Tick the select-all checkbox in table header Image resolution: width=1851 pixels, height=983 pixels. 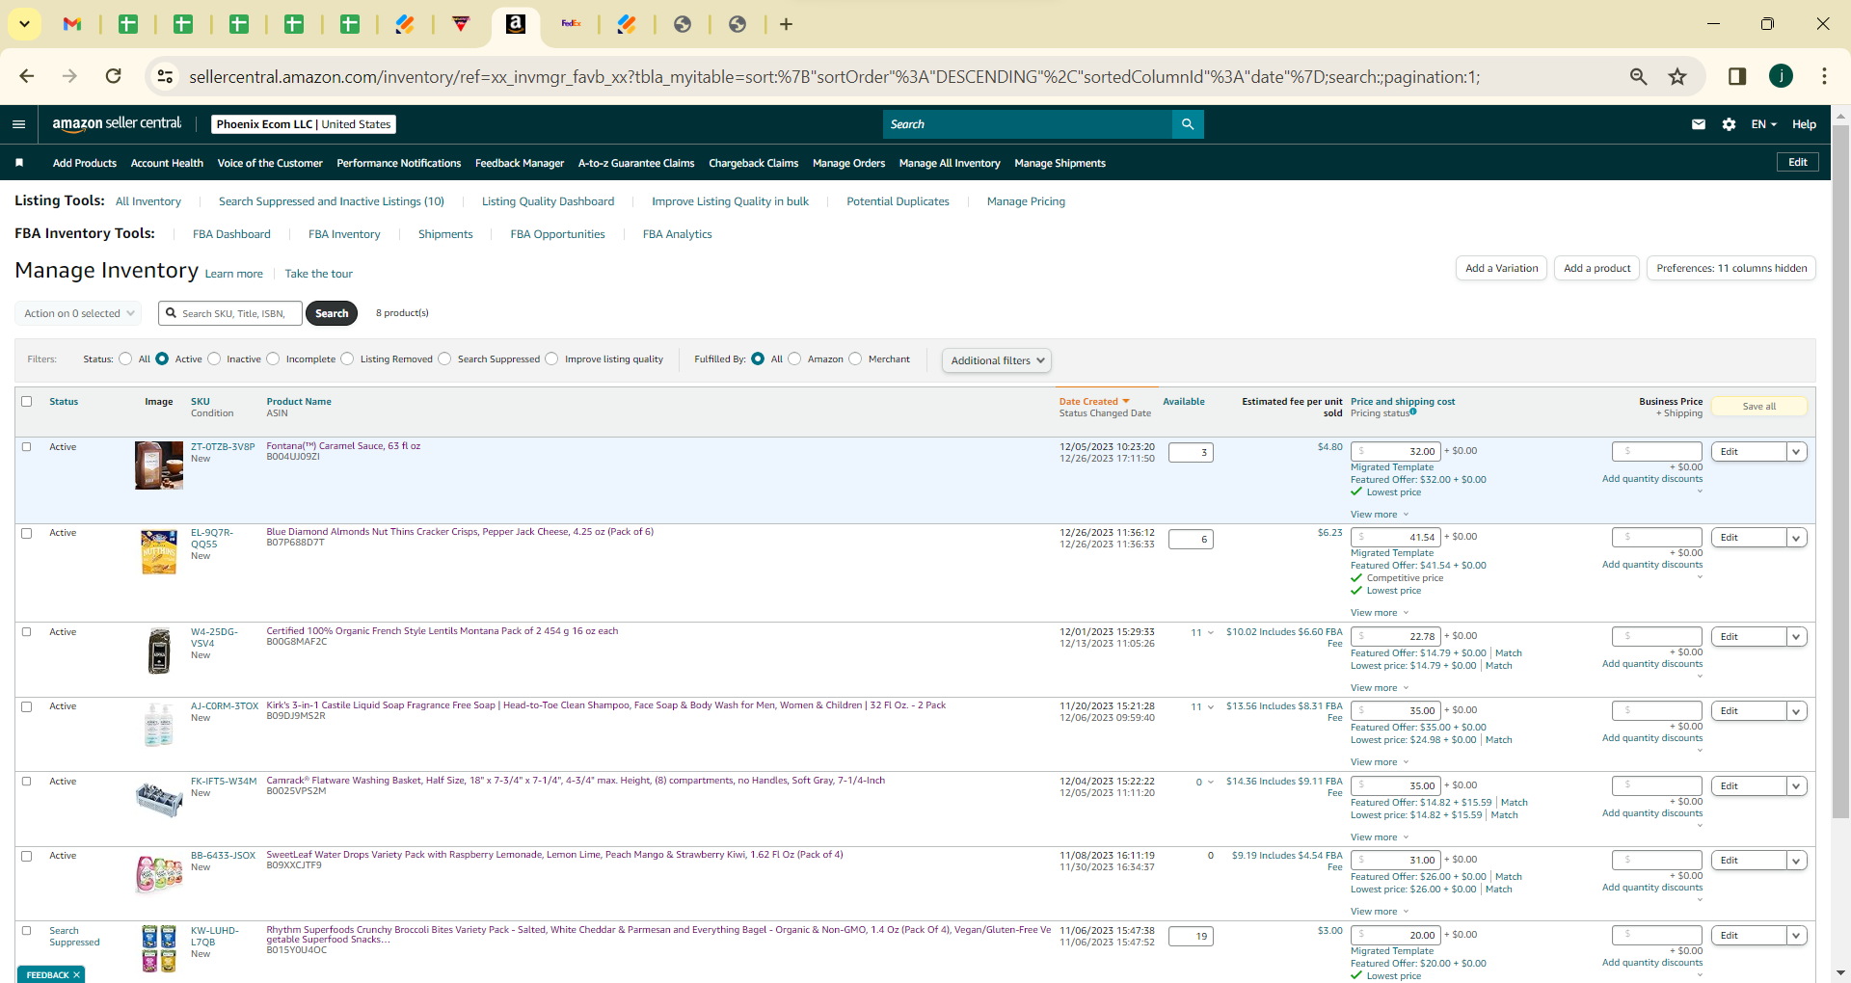[x=27, y=402]
